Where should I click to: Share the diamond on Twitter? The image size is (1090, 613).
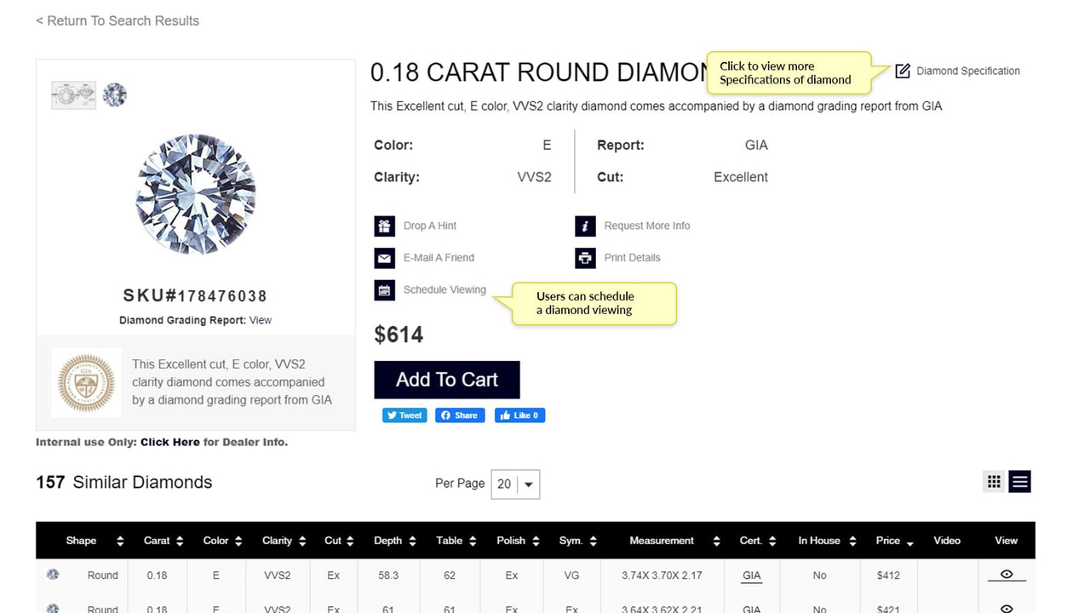tap(404, 415)
